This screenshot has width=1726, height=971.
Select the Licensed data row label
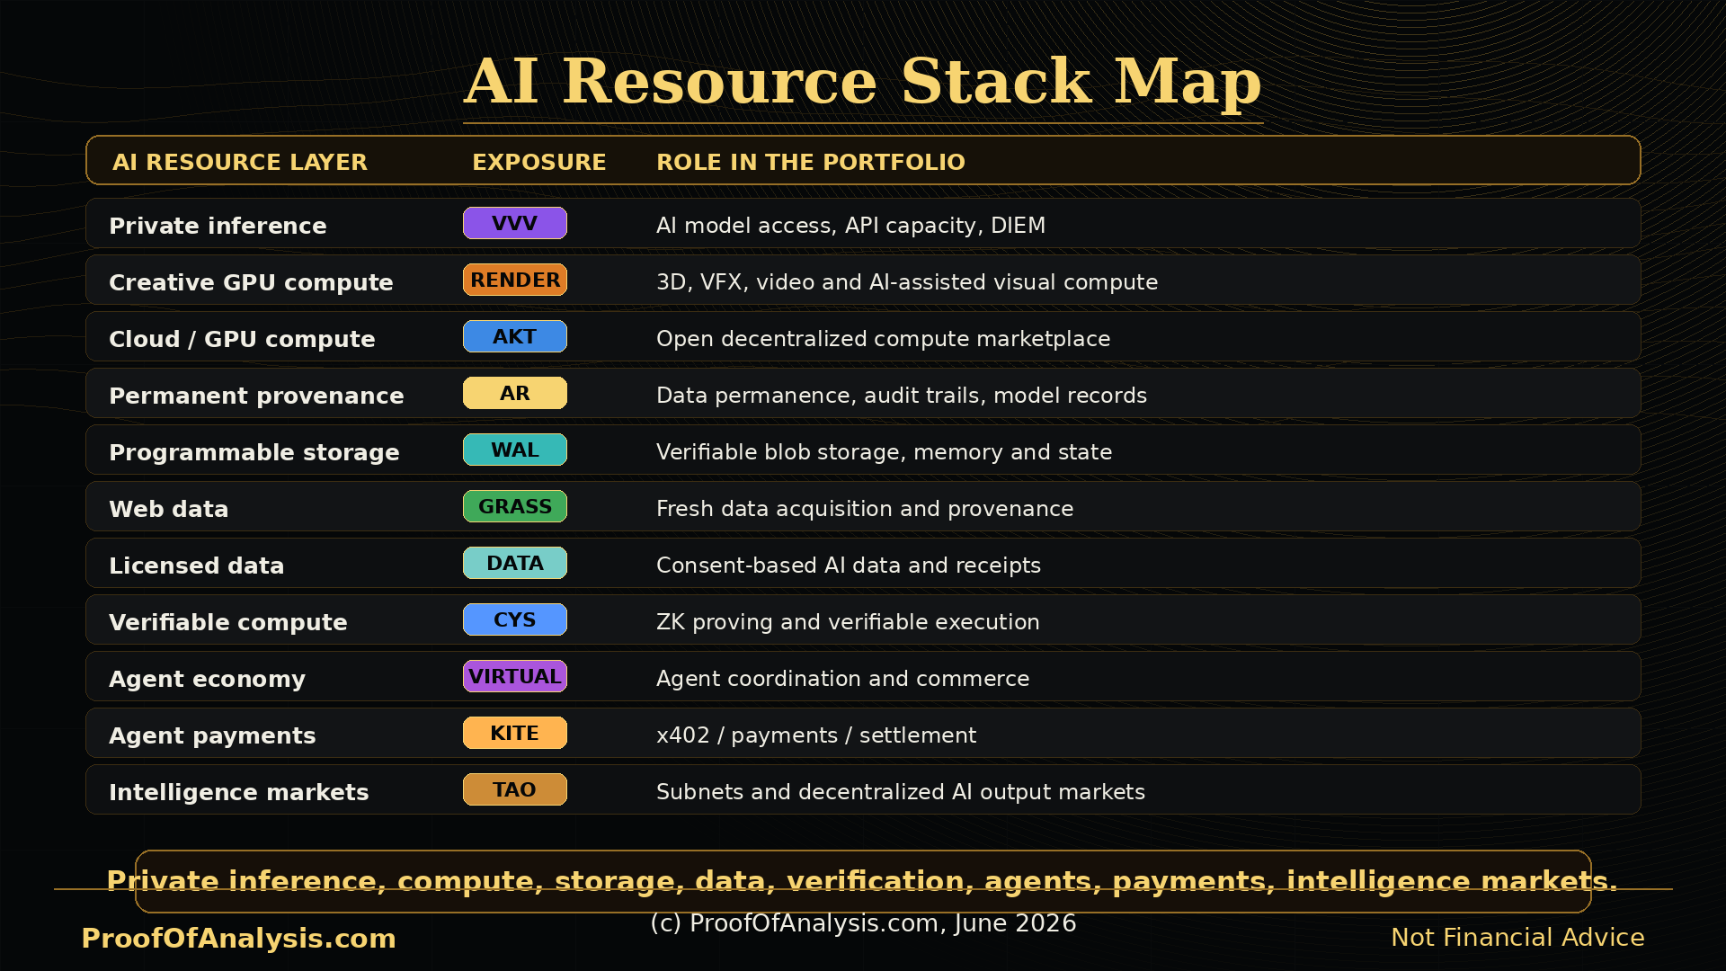pyautogui.click(x=196, y=566)
